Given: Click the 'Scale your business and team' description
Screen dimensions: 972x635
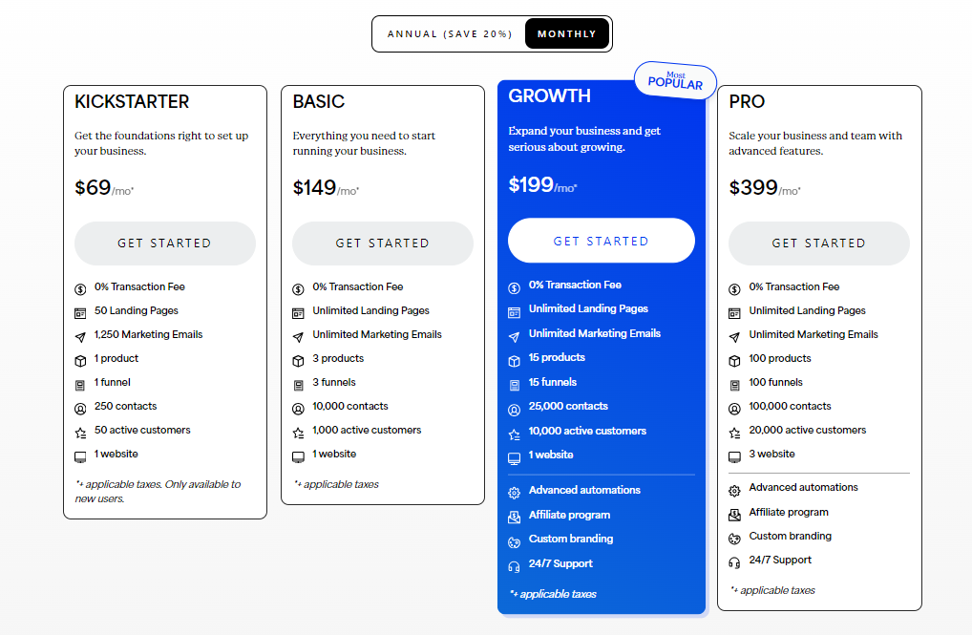Looking at the screenshot, I should [815, 143].
